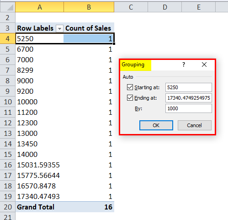Select row 4 header
The image size is (228, 220).
click(8, 39)
